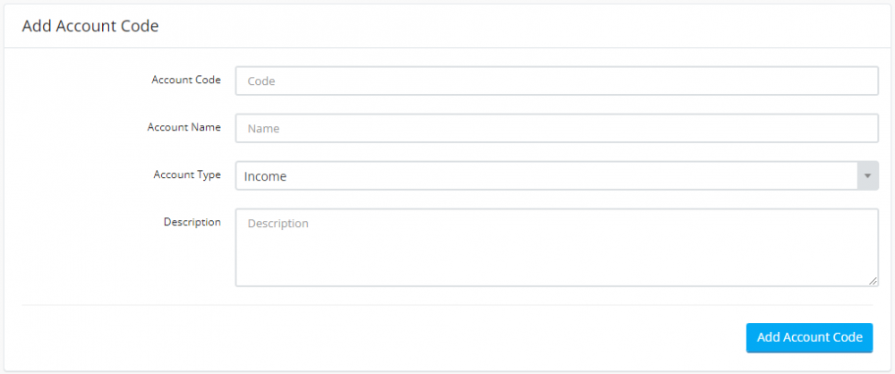Click the divider line above the submit button
895x374 pixels.
(447, 305)
